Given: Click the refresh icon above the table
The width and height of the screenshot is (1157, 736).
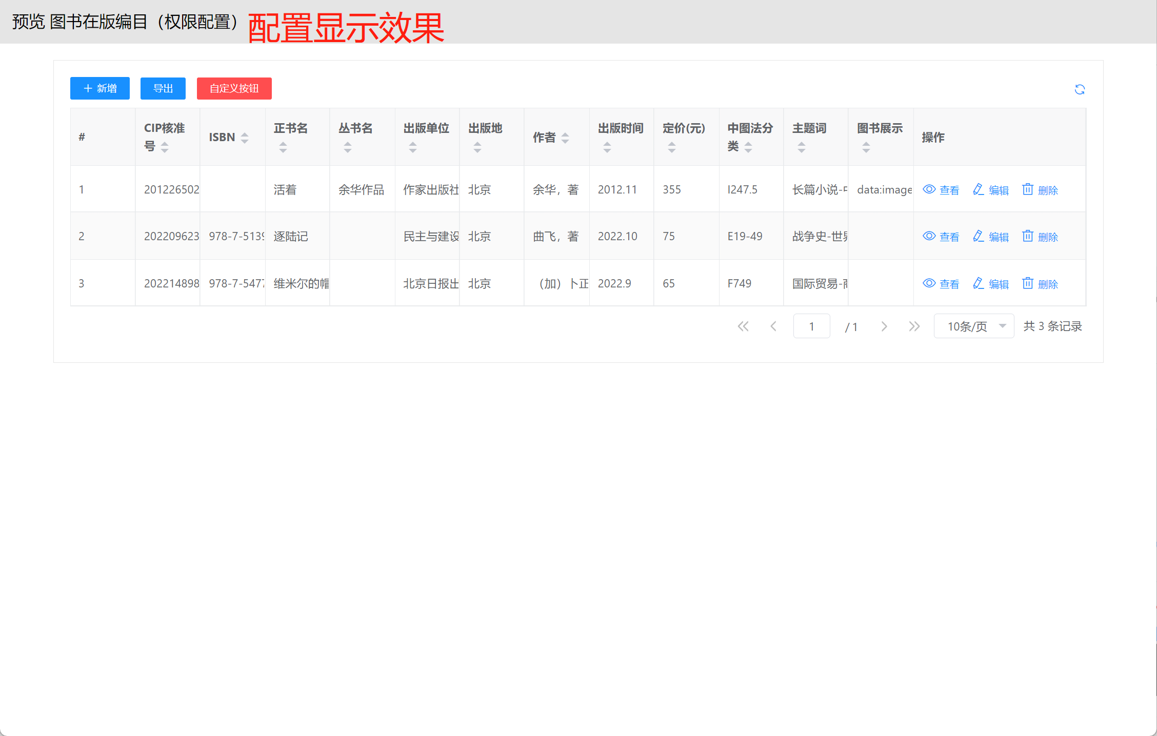Looking at the screenshot, I should [x=1080, y=89].
